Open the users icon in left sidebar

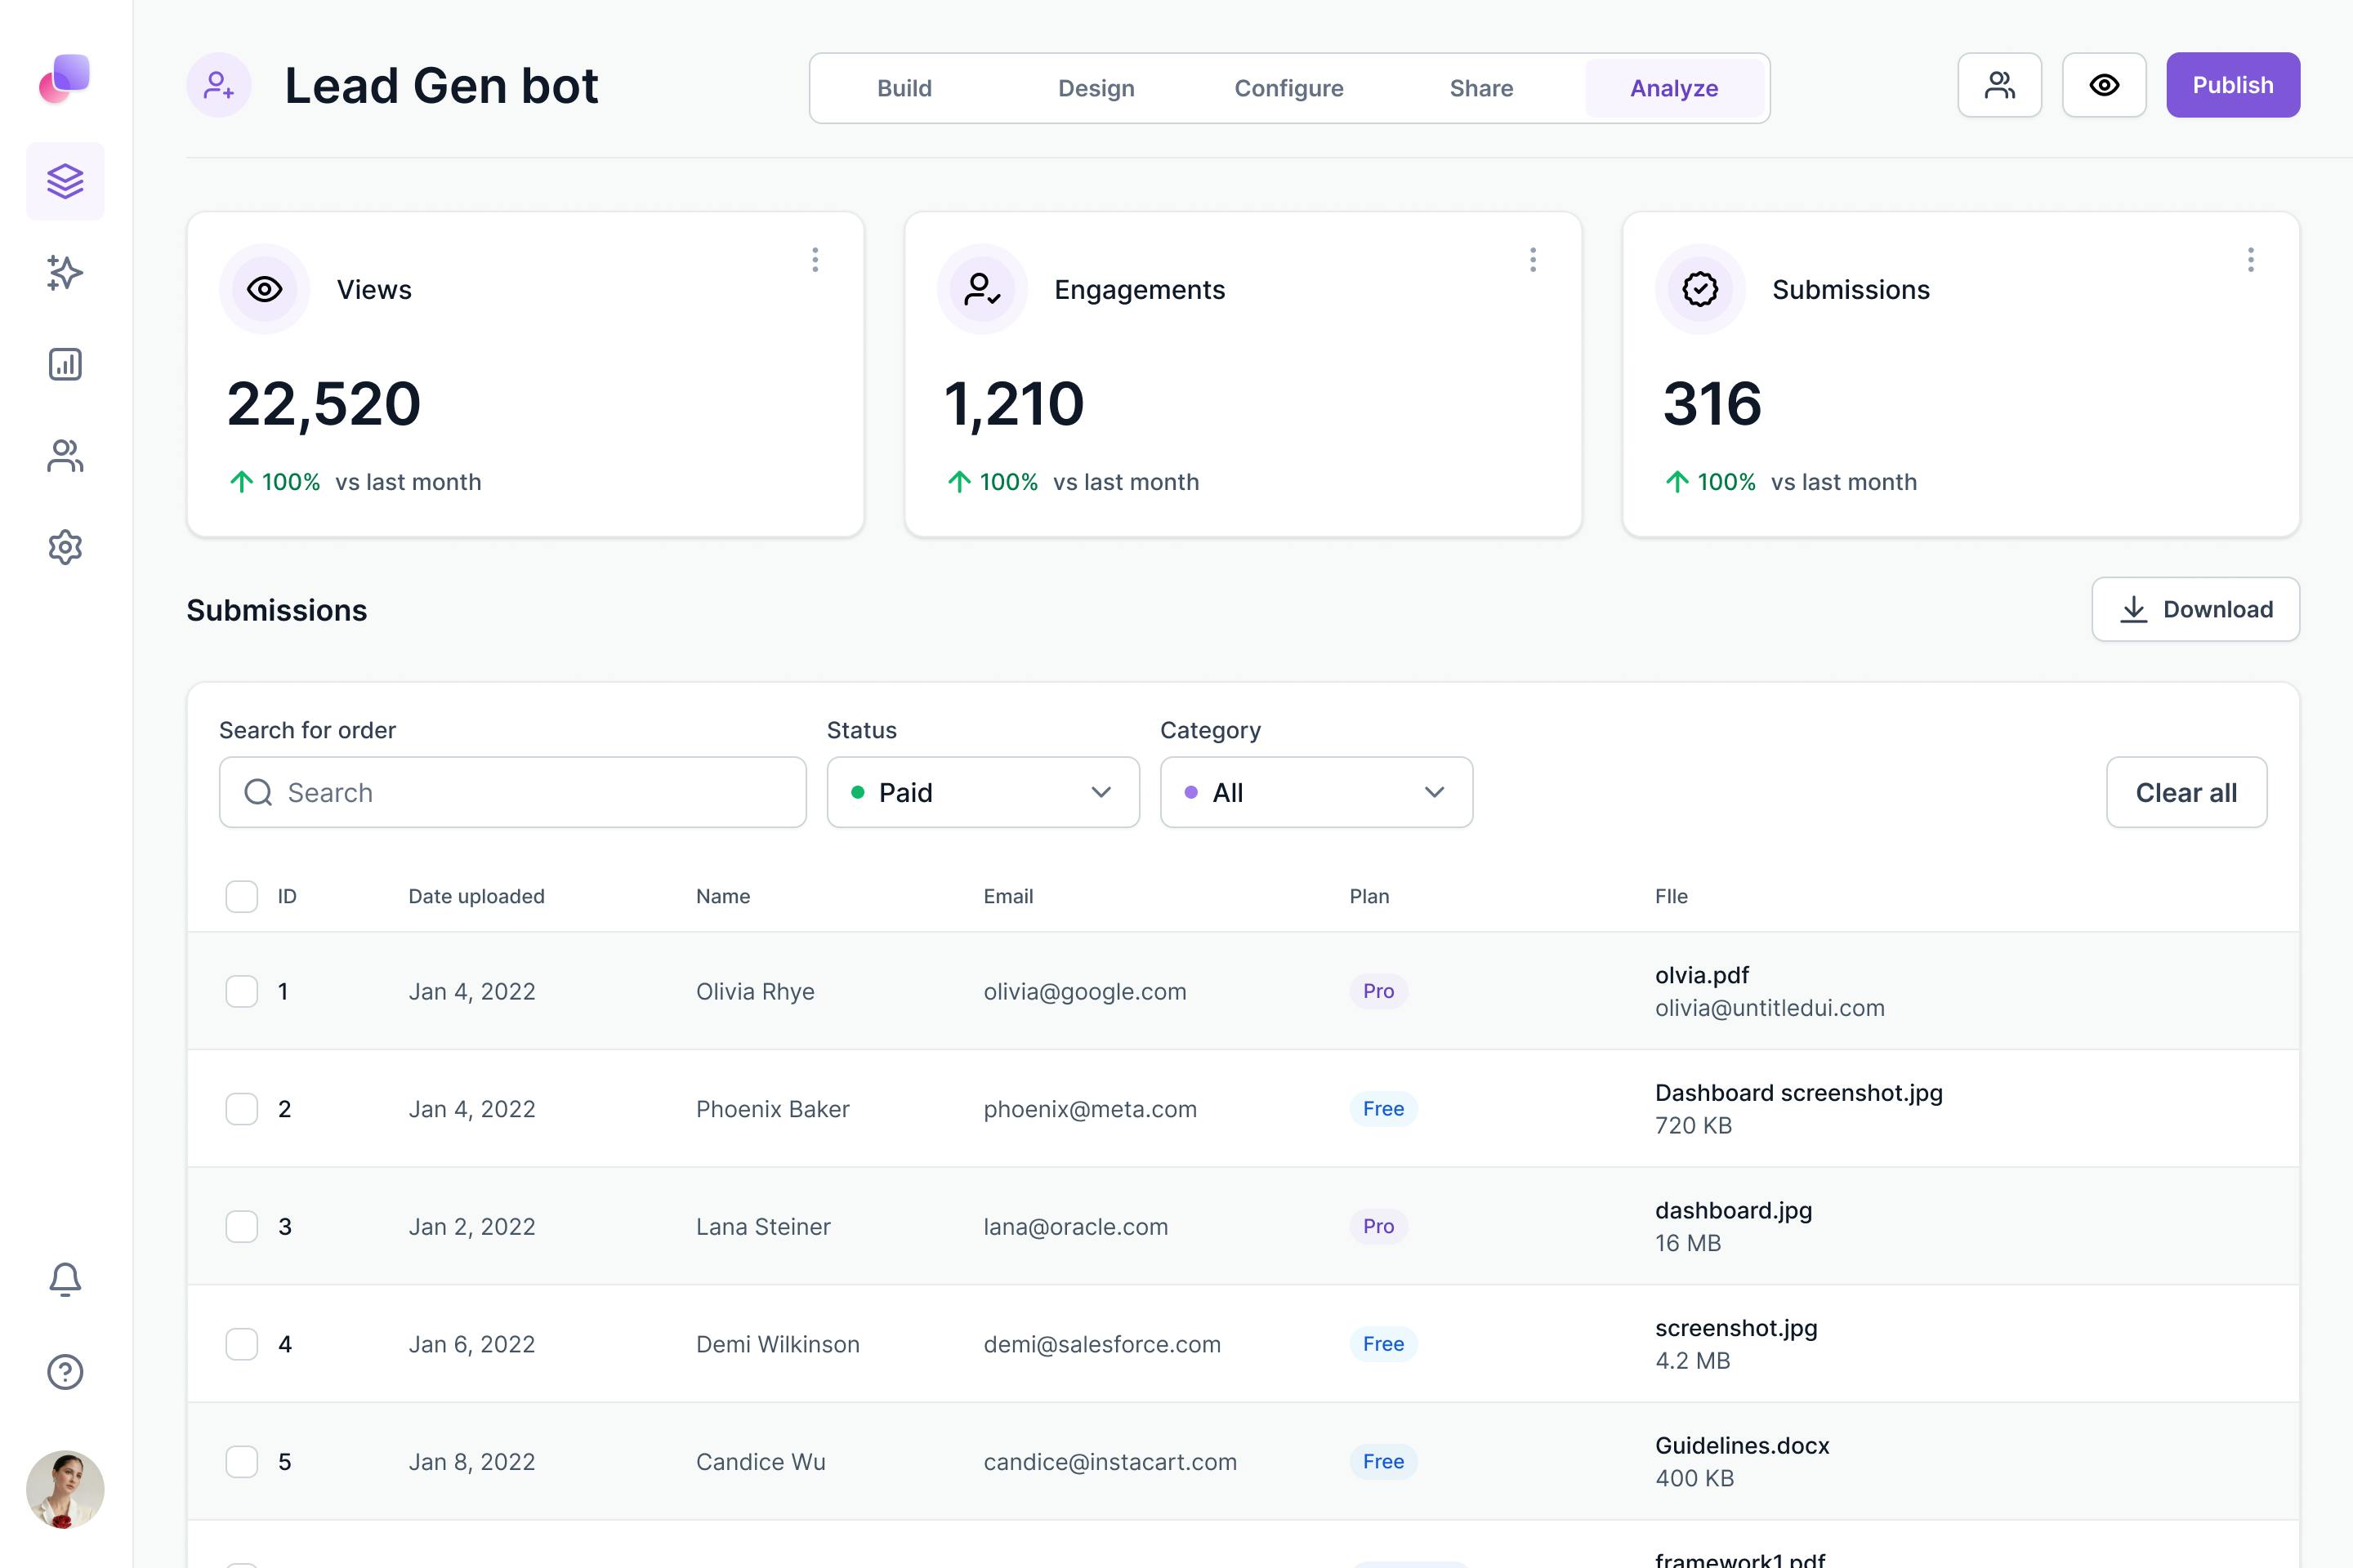coord(65,456)
